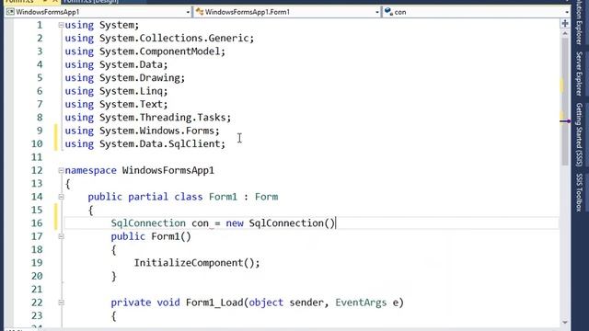Open the WindowsFormsApp1.Form1 type dropdown

pos(287,12)
